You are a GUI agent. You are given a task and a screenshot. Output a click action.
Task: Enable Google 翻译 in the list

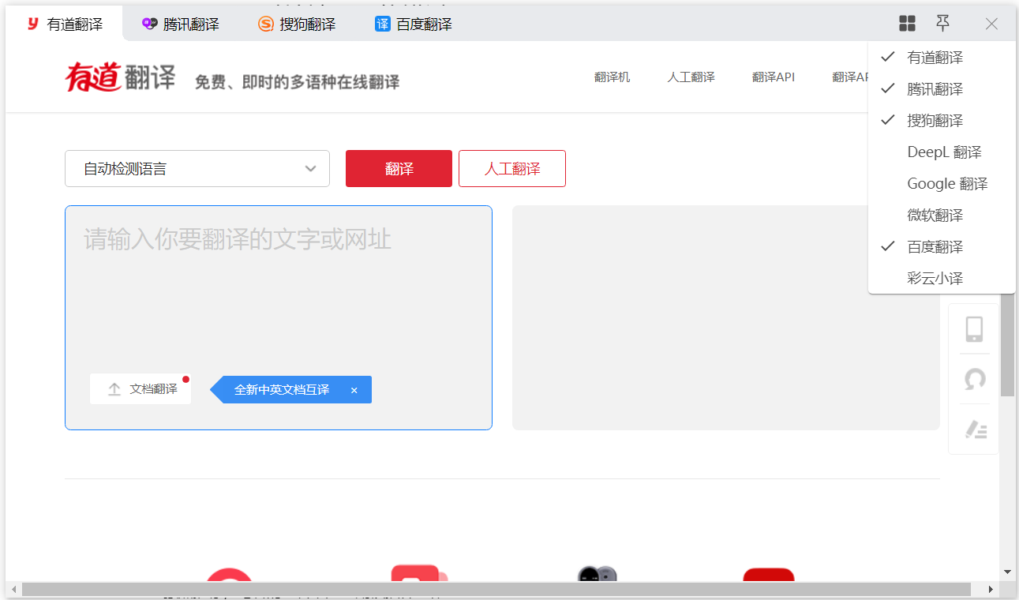pos(941,184)
